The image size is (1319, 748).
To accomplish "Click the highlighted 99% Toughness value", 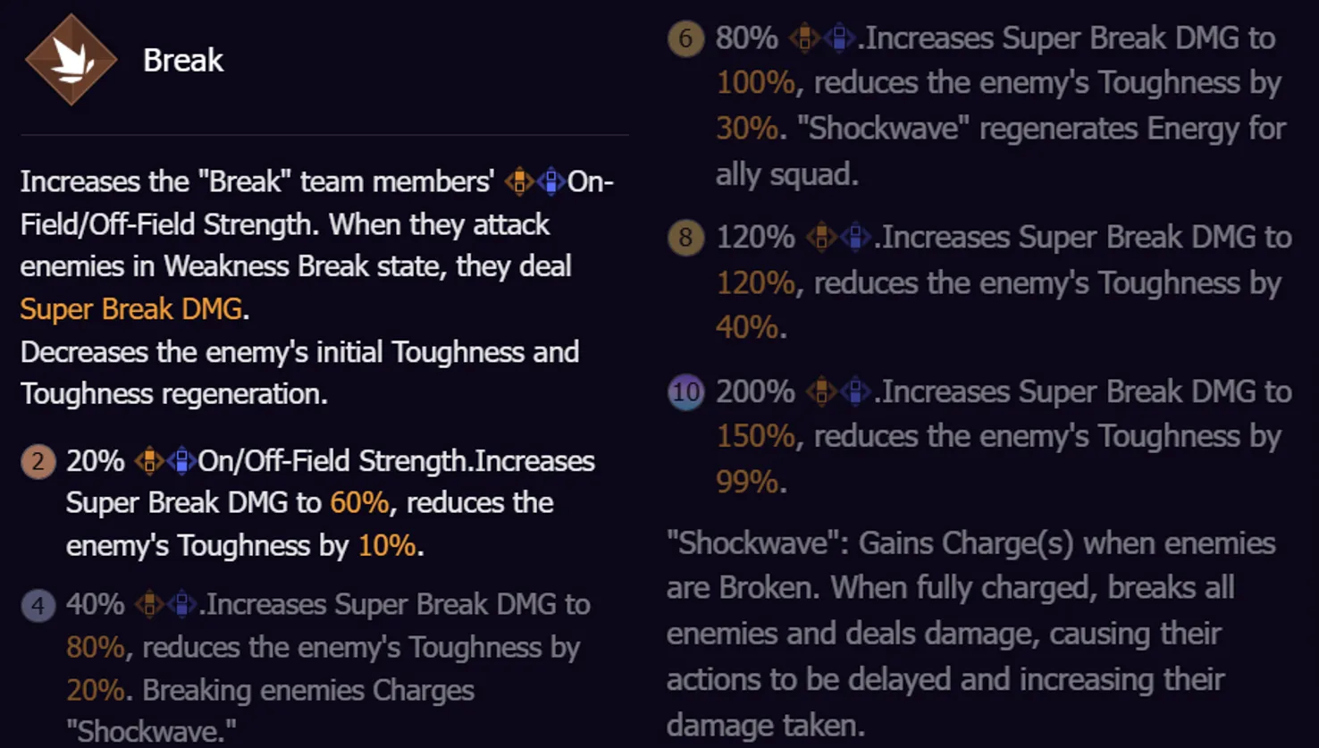I will [x=747, y=482].
